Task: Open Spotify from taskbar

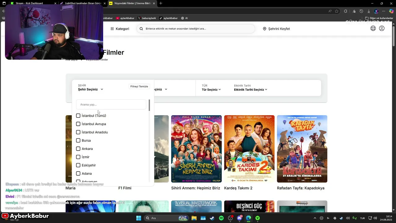Action: pyautogui.click(x=221, y=218)
